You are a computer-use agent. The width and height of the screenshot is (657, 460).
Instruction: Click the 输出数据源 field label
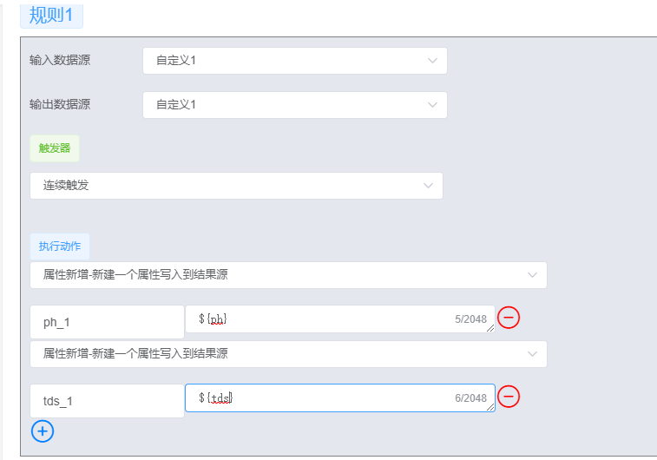(x=60, y=105)
